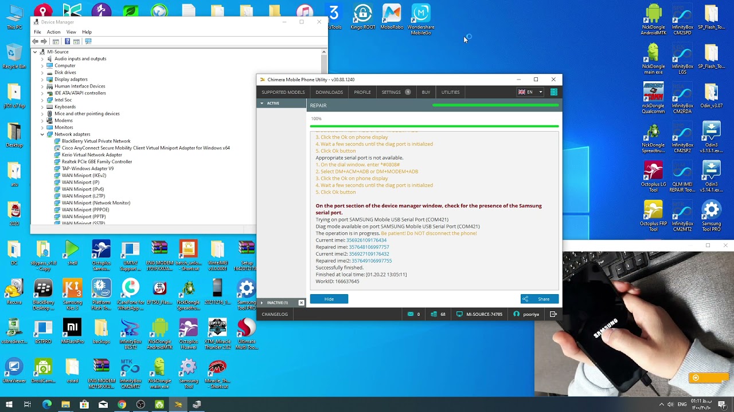The image size is (734, 412).
Task: Collapse the ACTIVE section in Chimera
Action: click(262, 104)
